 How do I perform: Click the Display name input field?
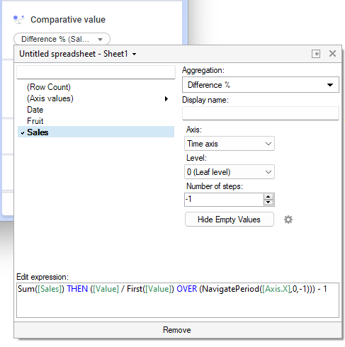click(x=261, y=113)
